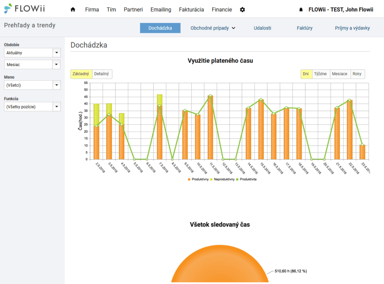
Task: Open Funkcia (Všetky pozície) dropdown
Action: pyautogui.click(x=32, y=107)
